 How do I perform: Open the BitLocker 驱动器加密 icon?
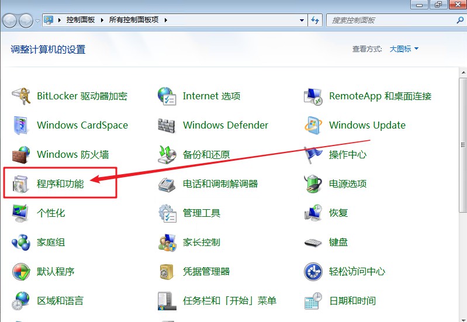[x=22, y=96]
